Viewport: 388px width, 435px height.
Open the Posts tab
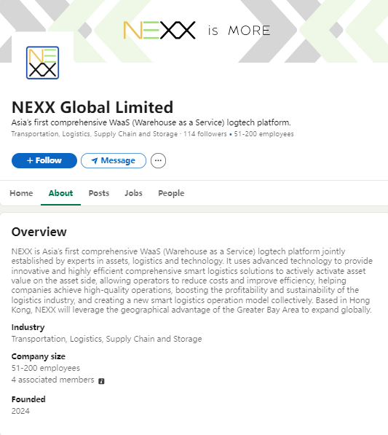click(99, 193)
